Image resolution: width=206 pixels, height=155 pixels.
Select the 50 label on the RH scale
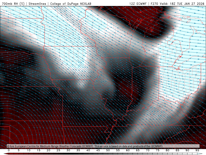108,150
